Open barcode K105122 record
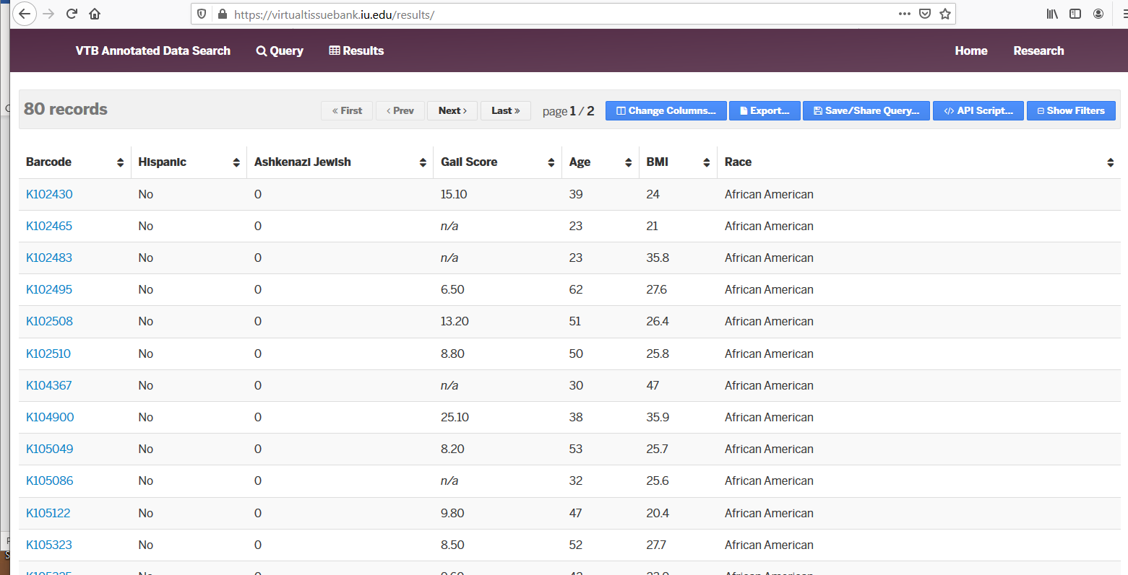 pyautogui.click(x=48, y=513)
